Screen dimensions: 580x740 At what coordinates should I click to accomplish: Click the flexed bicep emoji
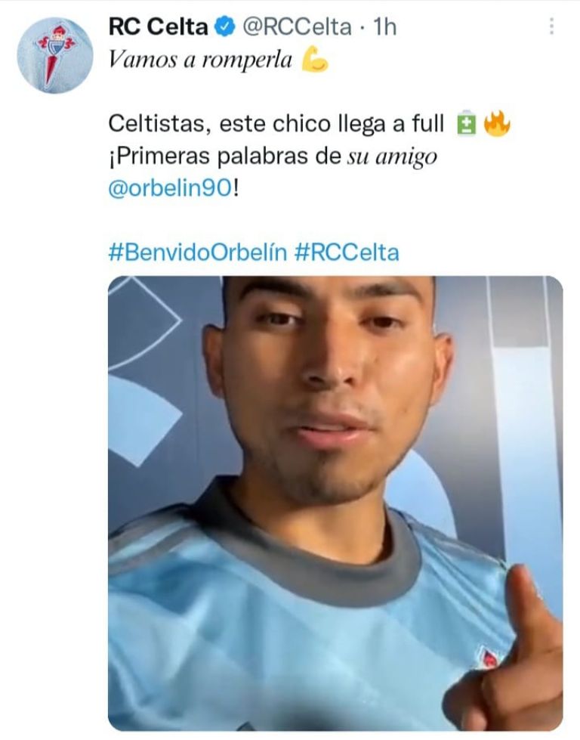pyautogui.click(x=315, y=59)
